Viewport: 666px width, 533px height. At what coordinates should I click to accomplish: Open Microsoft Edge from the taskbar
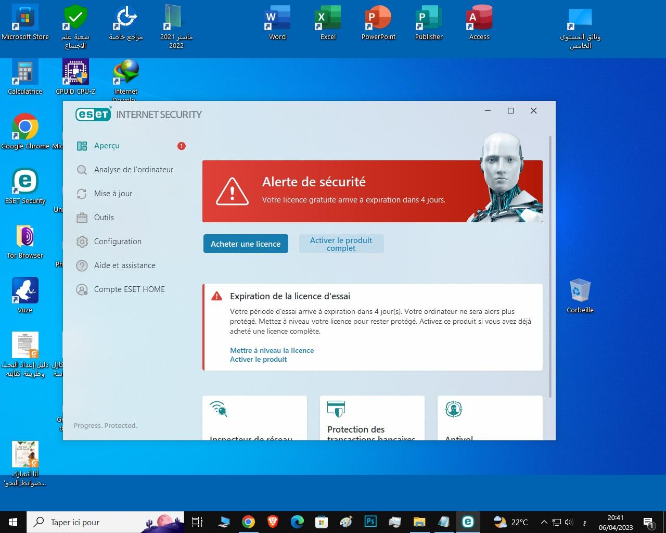pyautogui.click(x=297, y=522)
